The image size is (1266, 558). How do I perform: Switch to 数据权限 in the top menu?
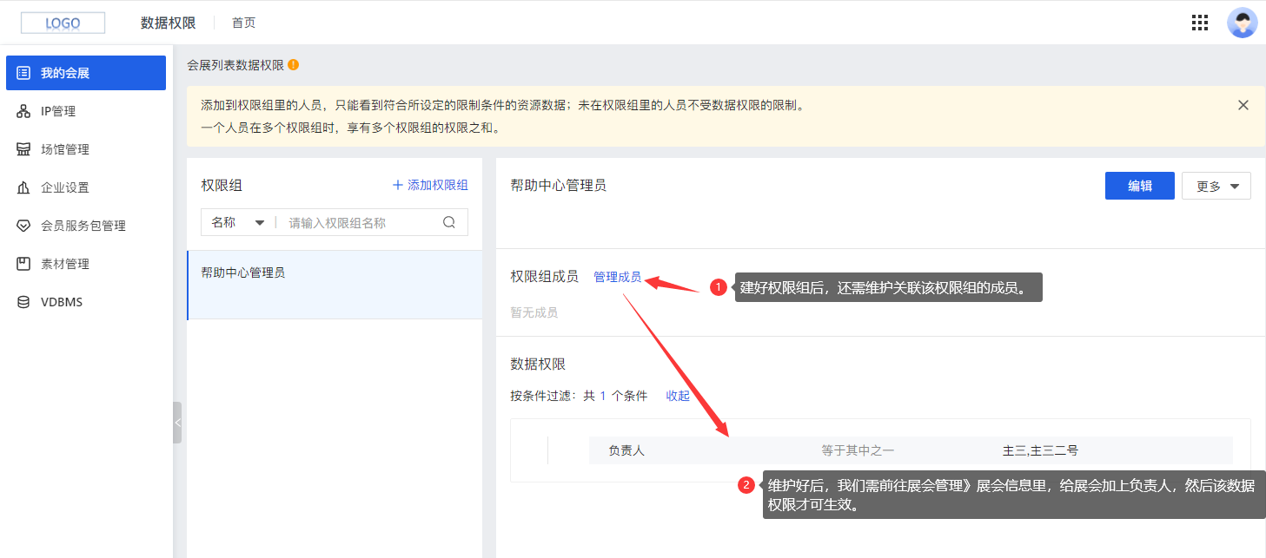168,22
